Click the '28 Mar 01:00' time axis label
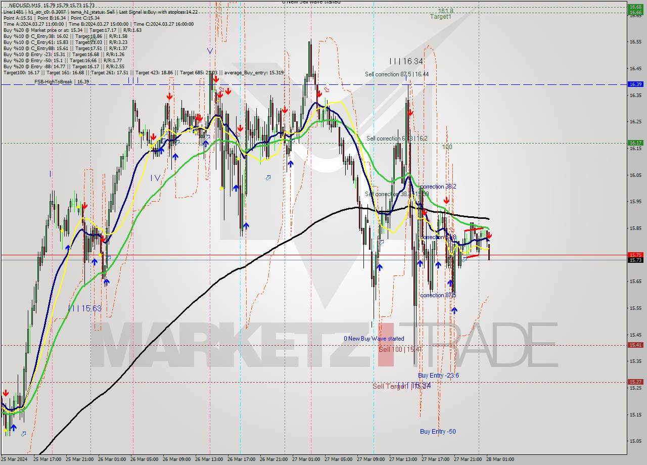The width and height of the screenshot is (647, 465). (500, 459)
